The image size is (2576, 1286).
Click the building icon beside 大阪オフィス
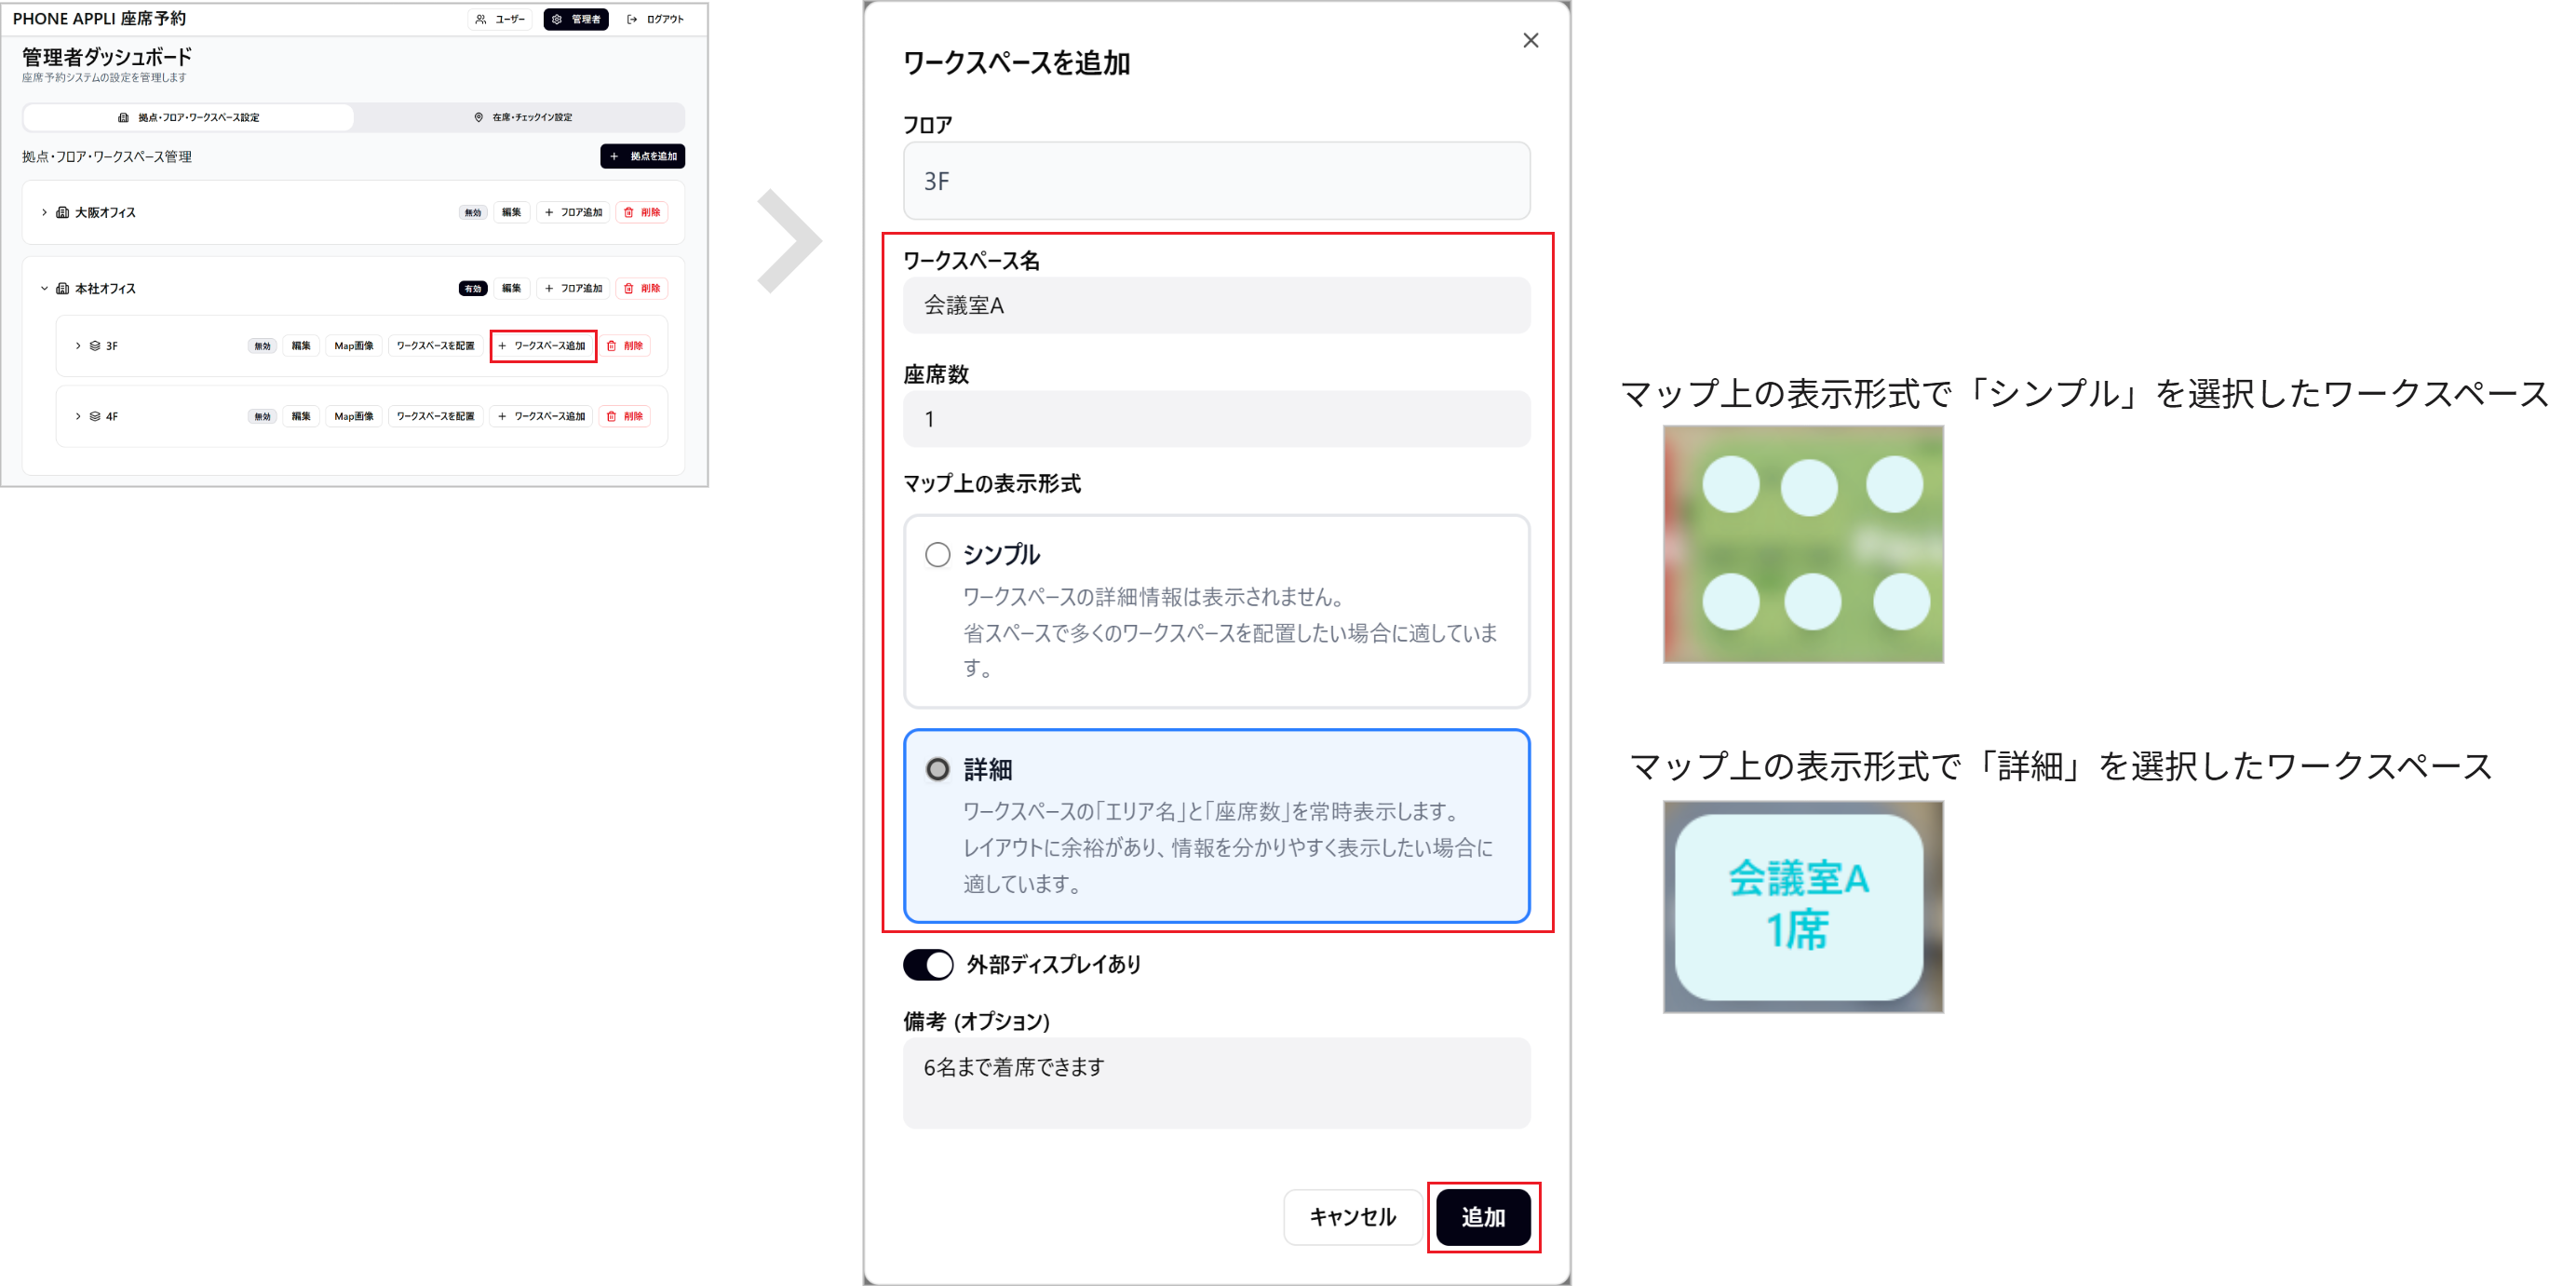click(x=62, y=212)
